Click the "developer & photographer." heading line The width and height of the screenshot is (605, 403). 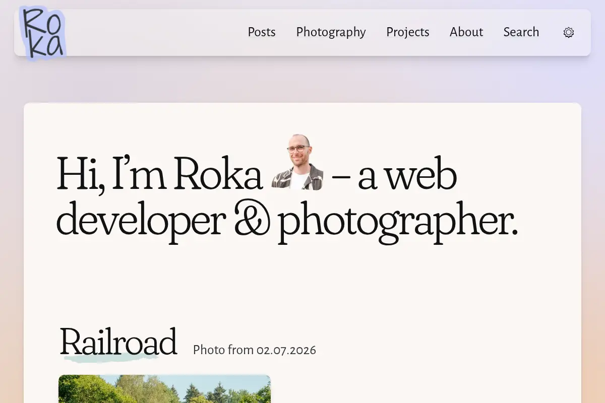287,222
